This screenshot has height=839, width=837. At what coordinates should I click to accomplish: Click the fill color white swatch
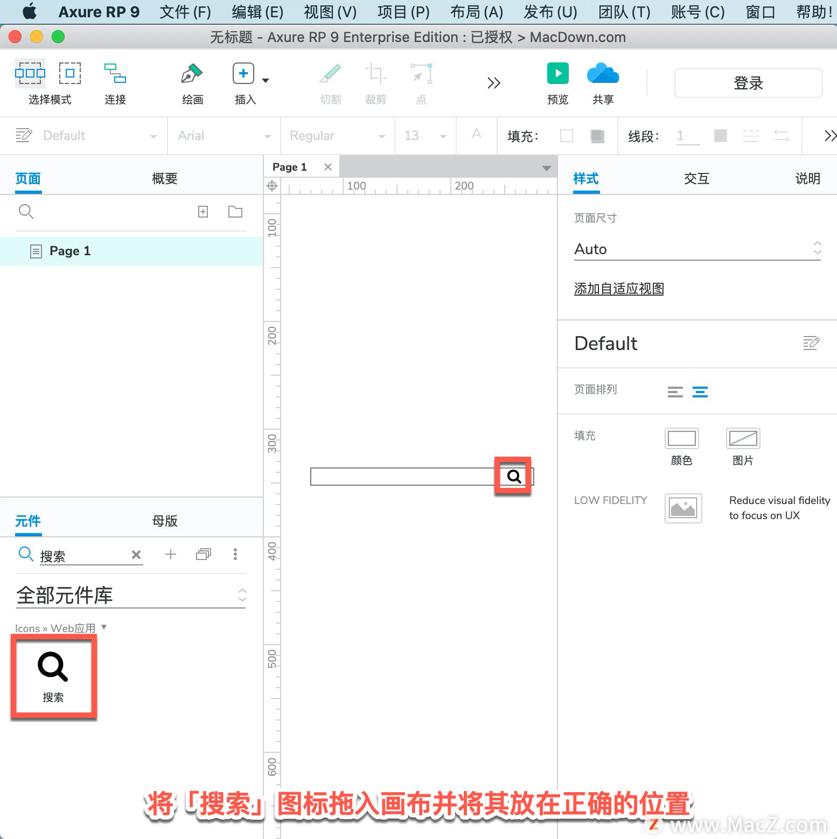(567, 136)
